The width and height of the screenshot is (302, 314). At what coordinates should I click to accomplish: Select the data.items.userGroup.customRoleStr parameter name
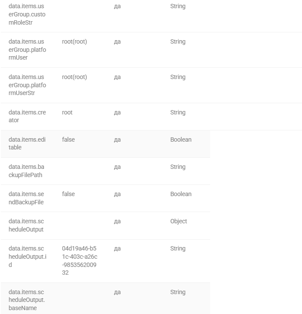(x=27, y=14)
